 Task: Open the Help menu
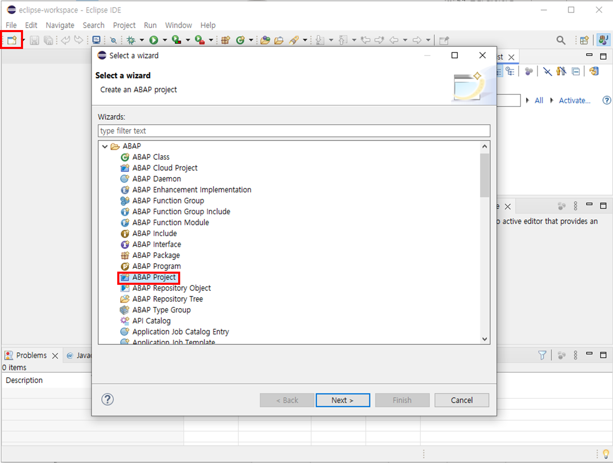point(208,25)
